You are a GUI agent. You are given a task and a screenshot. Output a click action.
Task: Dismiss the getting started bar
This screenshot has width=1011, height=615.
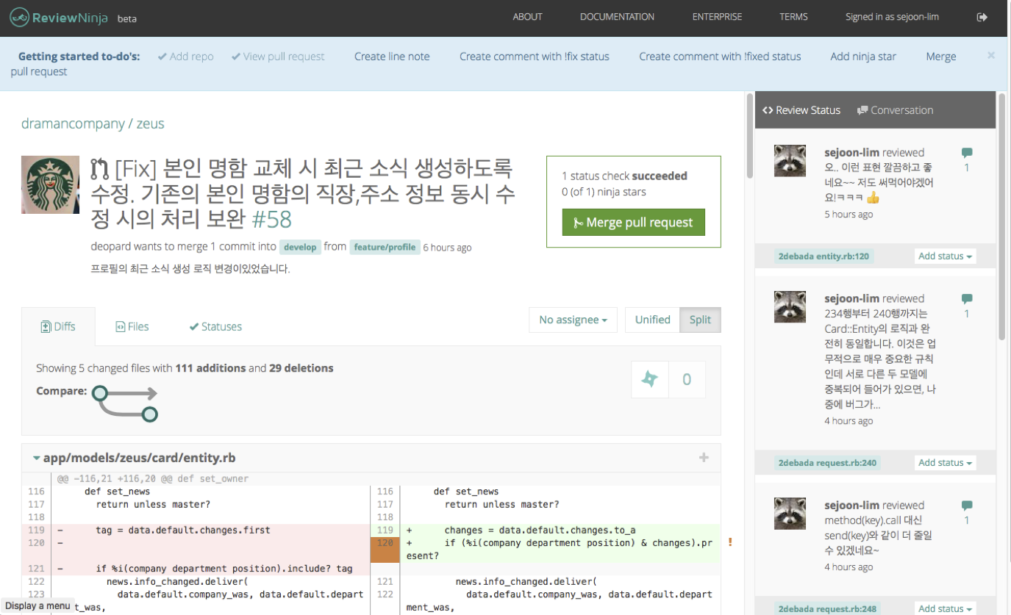991,55
